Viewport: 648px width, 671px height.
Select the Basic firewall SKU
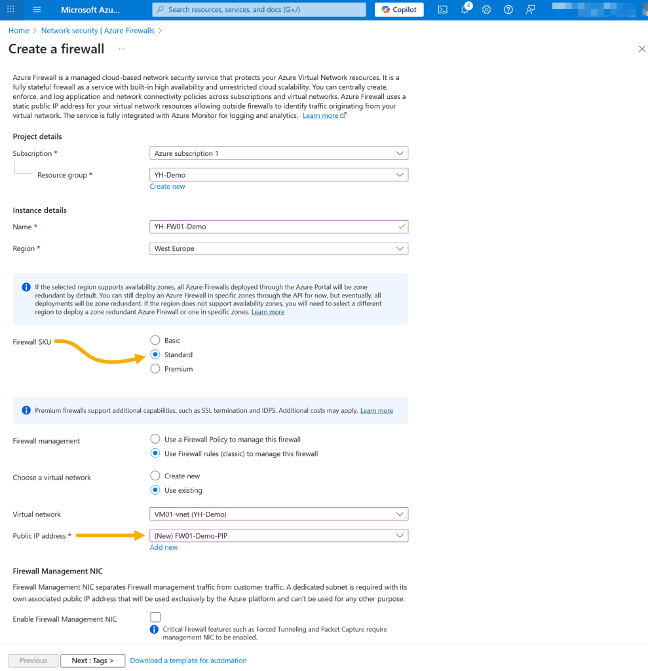(155, 340)
